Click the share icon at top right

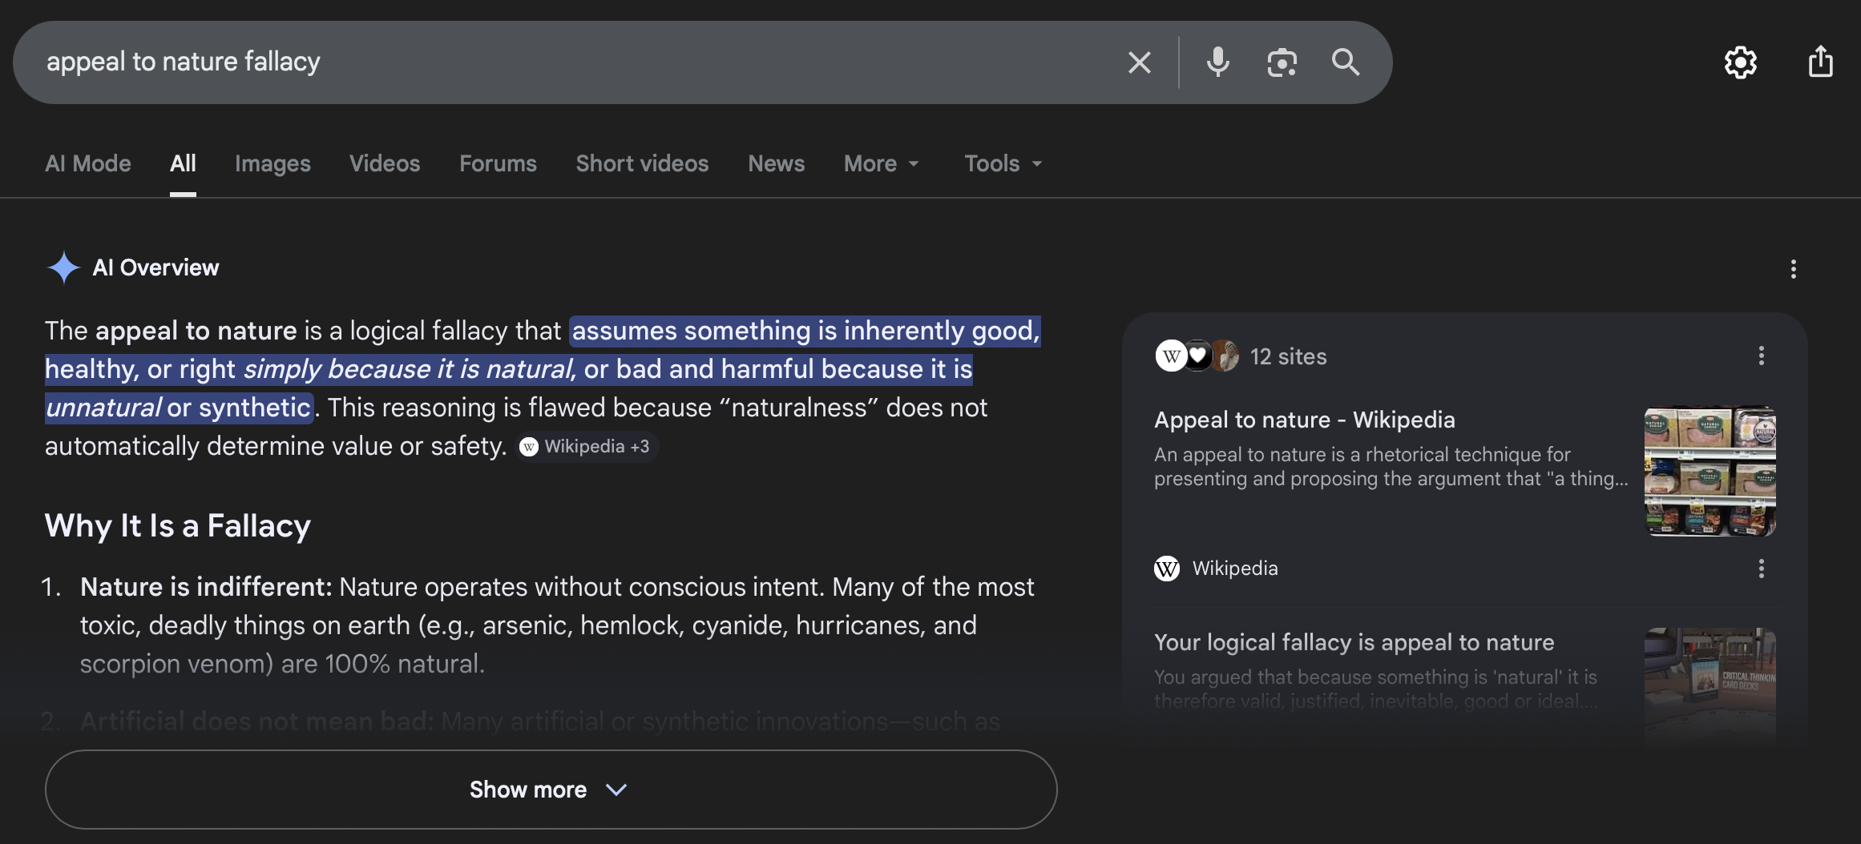[1821, 61]
